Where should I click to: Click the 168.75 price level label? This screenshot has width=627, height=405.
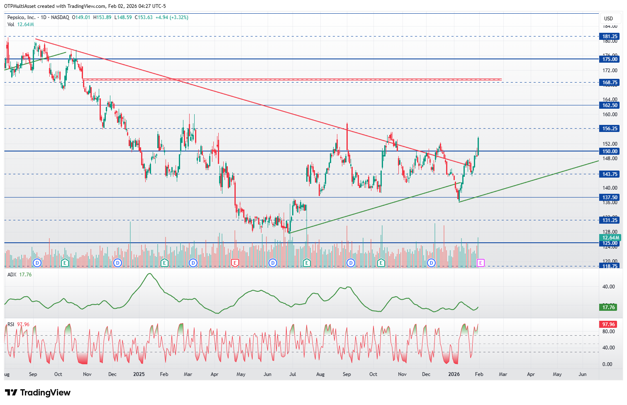610,83
